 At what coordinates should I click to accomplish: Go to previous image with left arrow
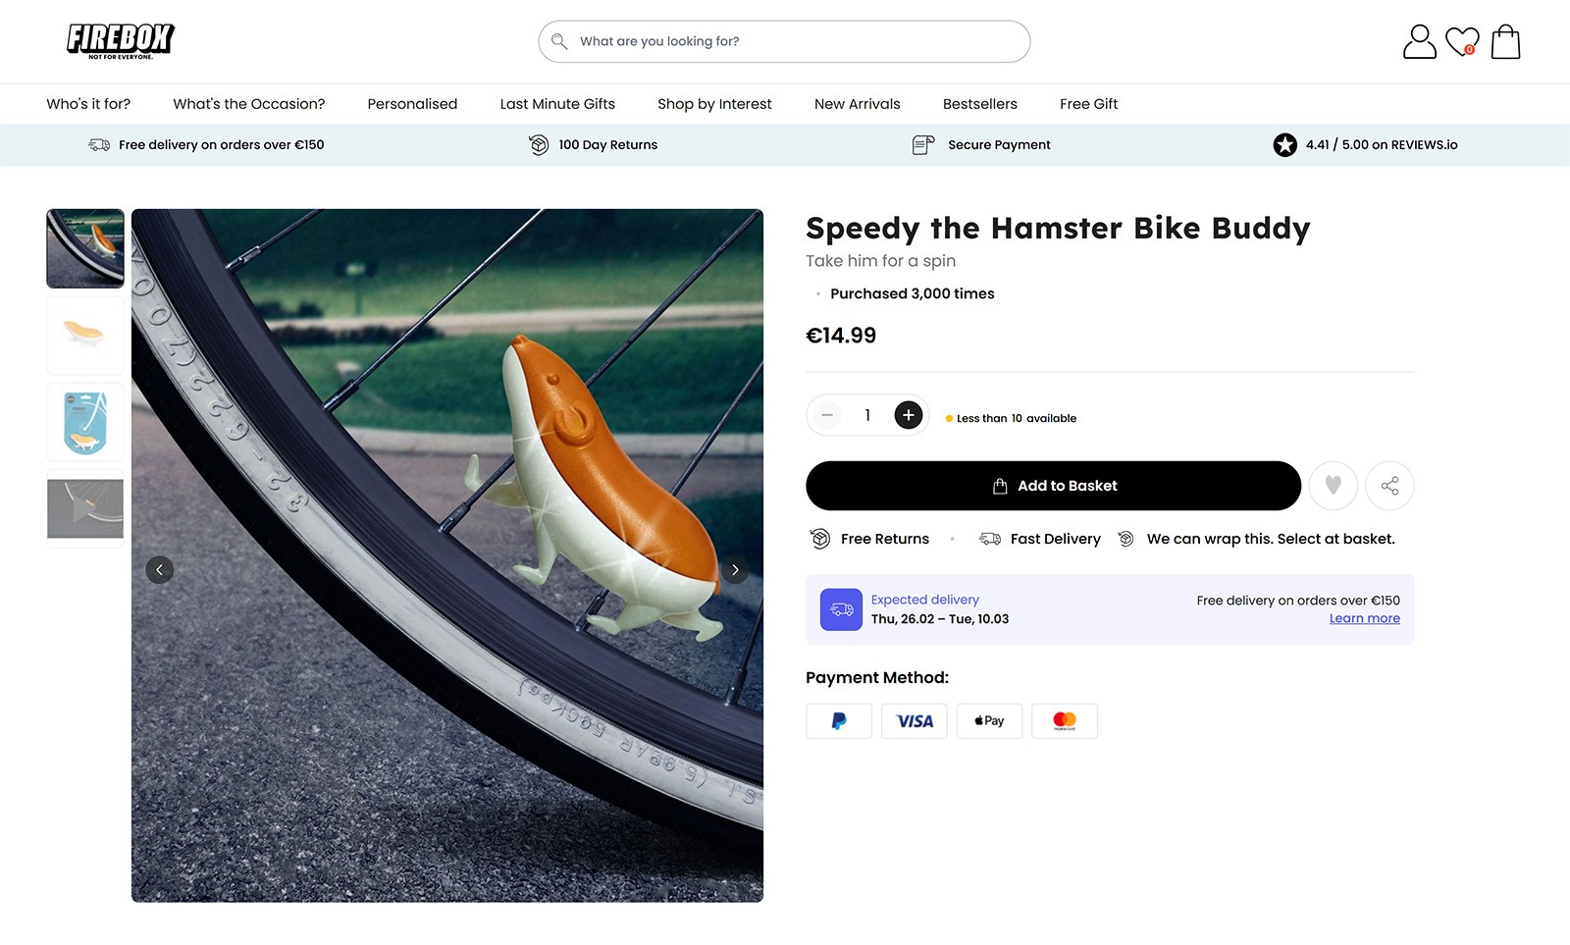tap(160, 569)
